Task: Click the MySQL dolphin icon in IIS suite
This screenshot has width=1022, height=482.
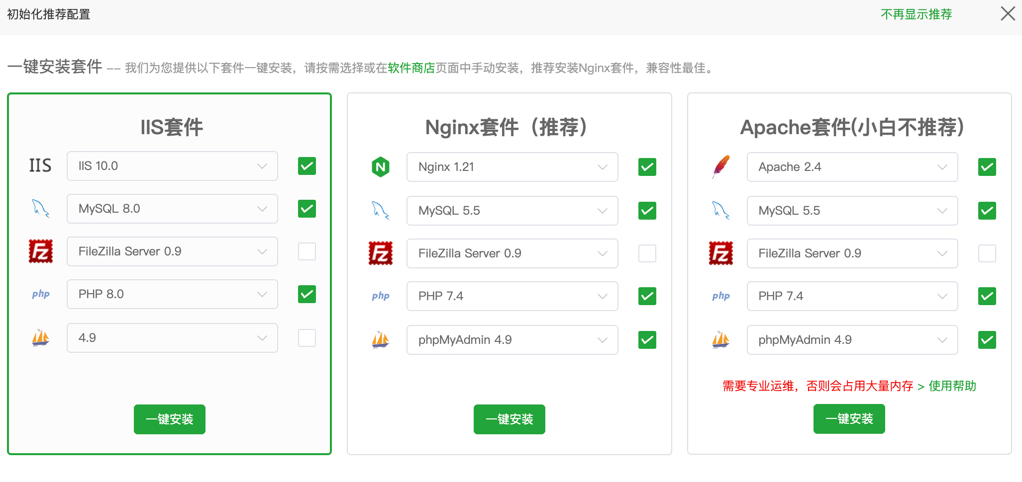Action: click(40, 208)
